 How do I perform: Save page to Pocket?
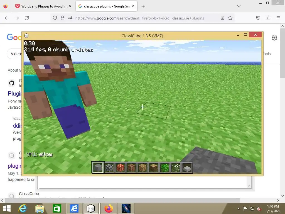click(x=258, y=18)
